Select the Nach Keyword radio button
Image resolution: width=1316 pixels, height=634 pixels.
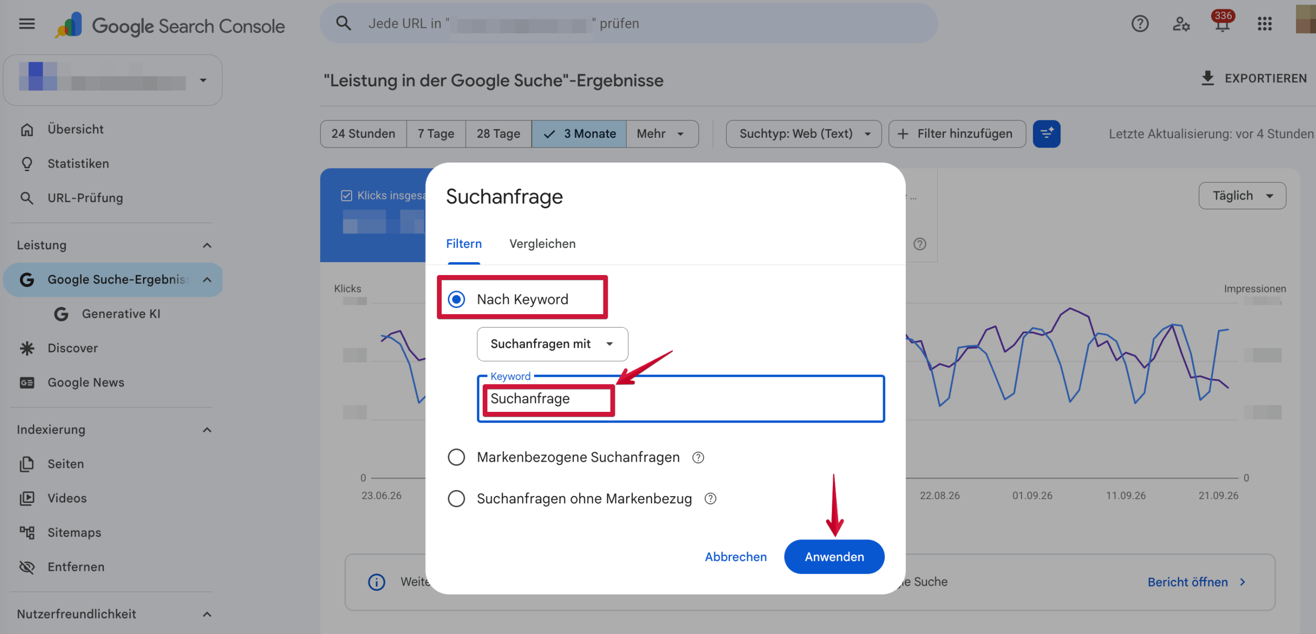point(456,299)
